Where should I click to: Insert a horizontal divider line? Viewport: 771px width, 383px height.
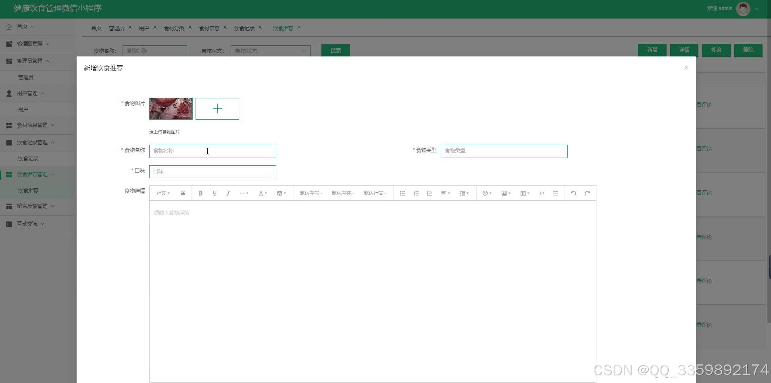(556, 193)
